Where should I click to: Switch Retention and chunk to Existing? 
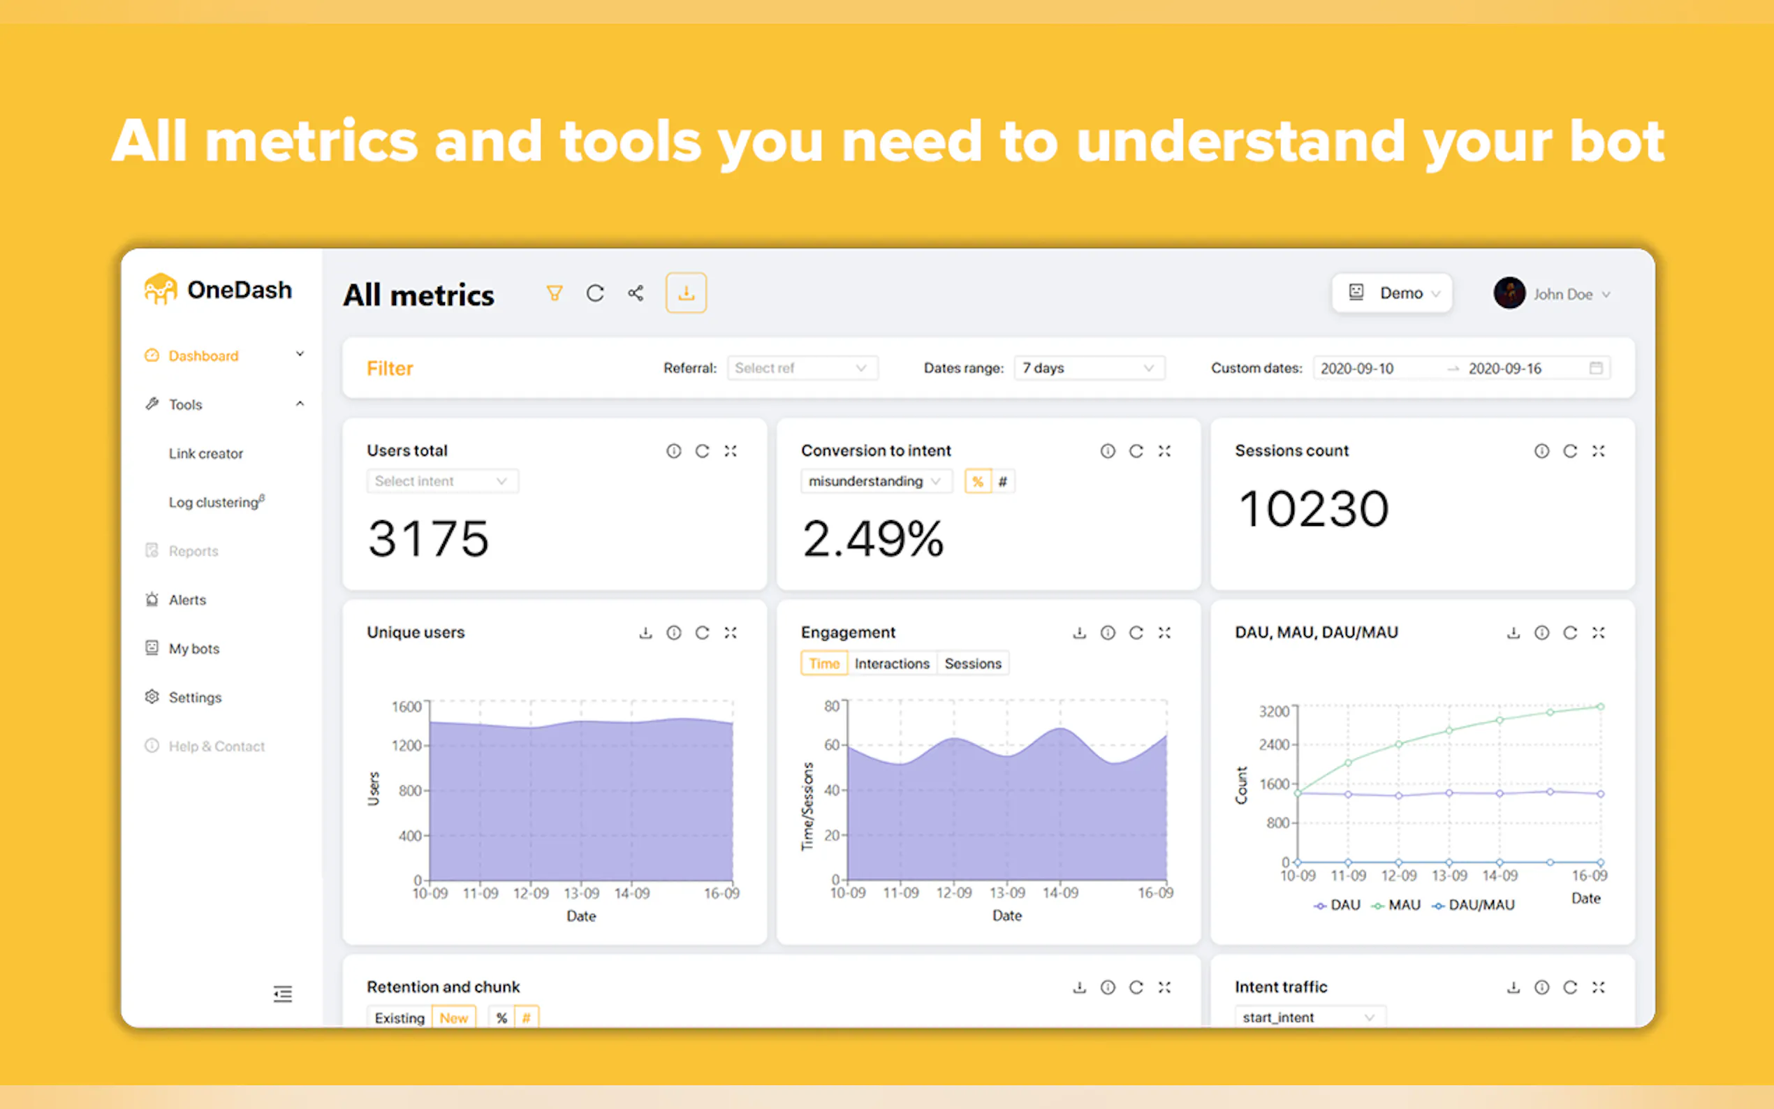(x=399, y=1018)
